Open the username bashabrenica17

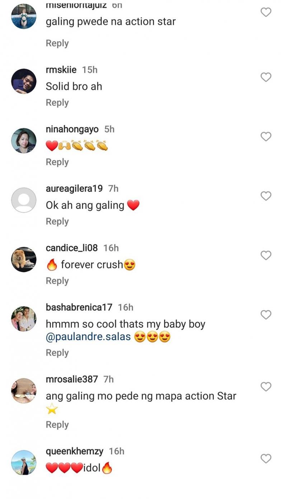pos(79,308)
